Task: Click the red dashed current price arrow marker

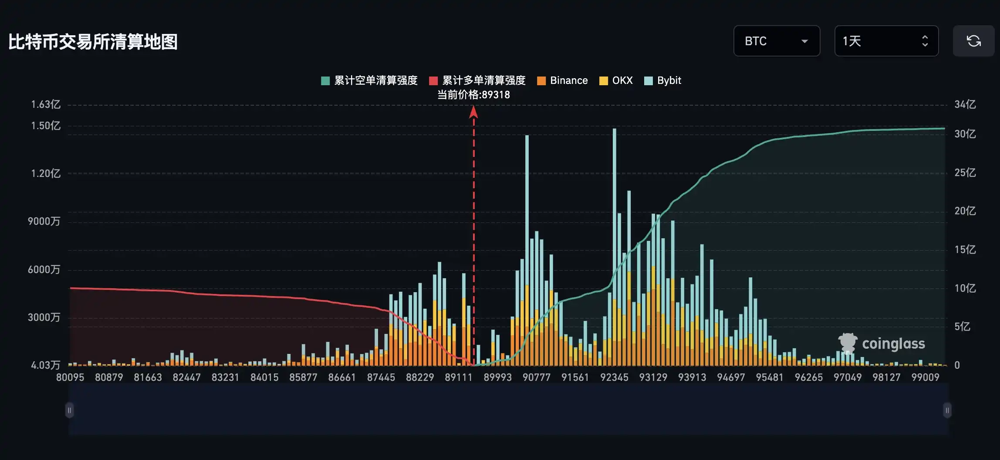Action: 473,114
